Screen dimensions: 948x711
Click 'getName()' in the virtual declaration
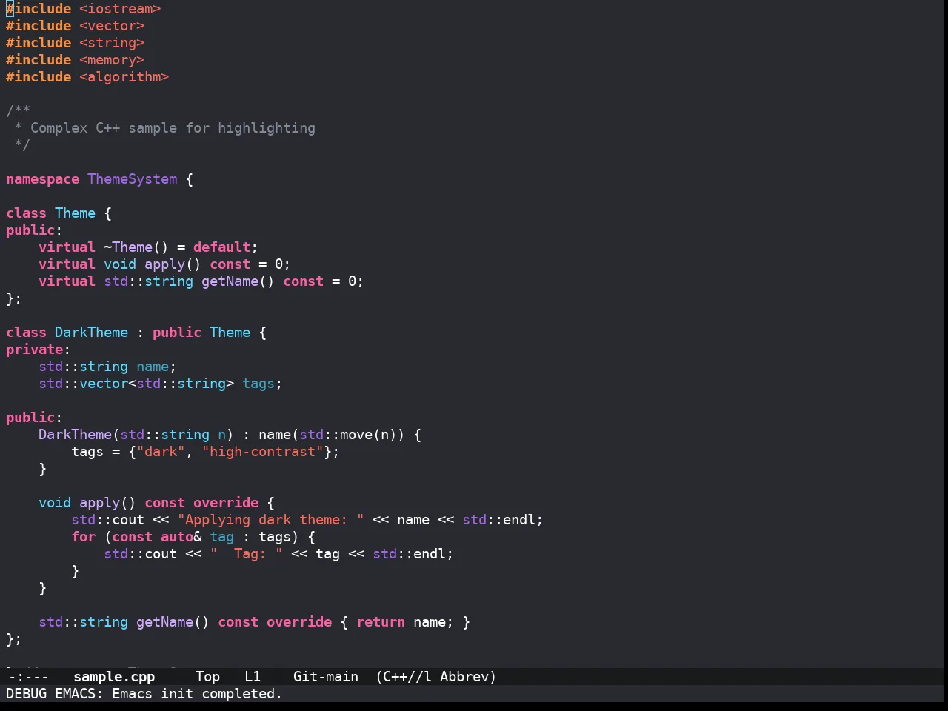(x=238, y=281)
